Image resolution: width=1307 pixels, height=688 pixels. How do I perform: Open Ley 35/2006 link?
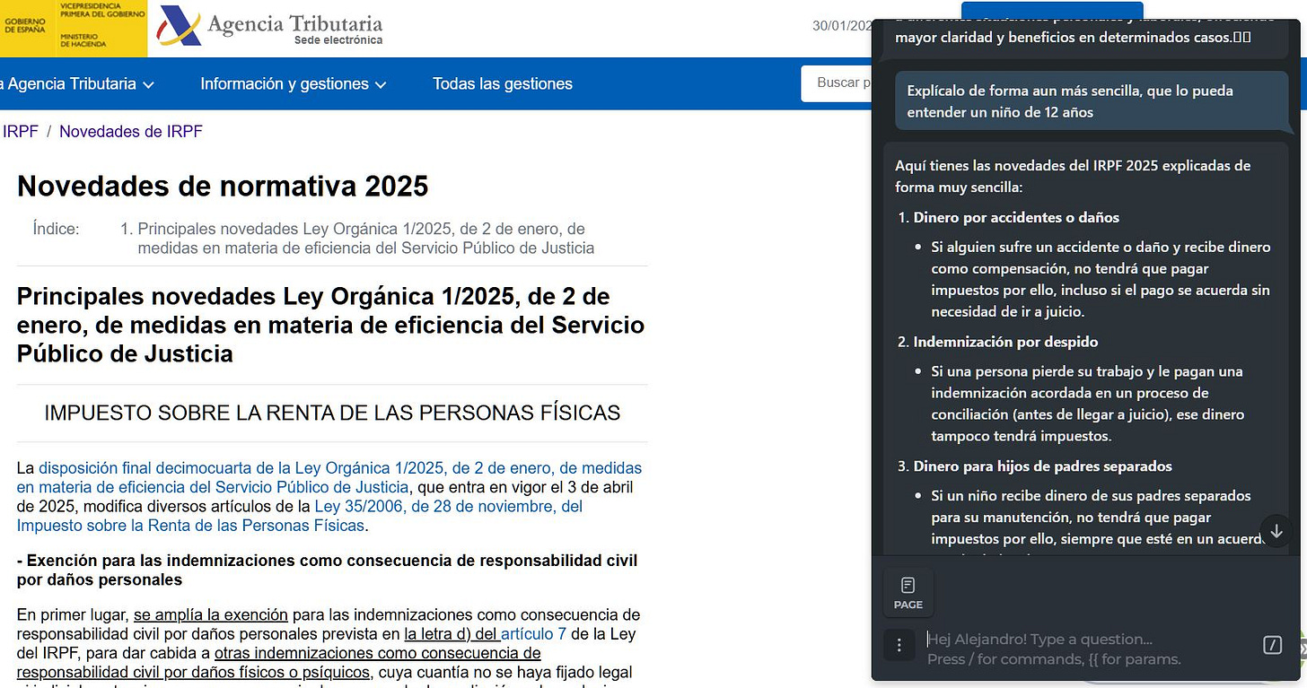[x=300, y=516]
